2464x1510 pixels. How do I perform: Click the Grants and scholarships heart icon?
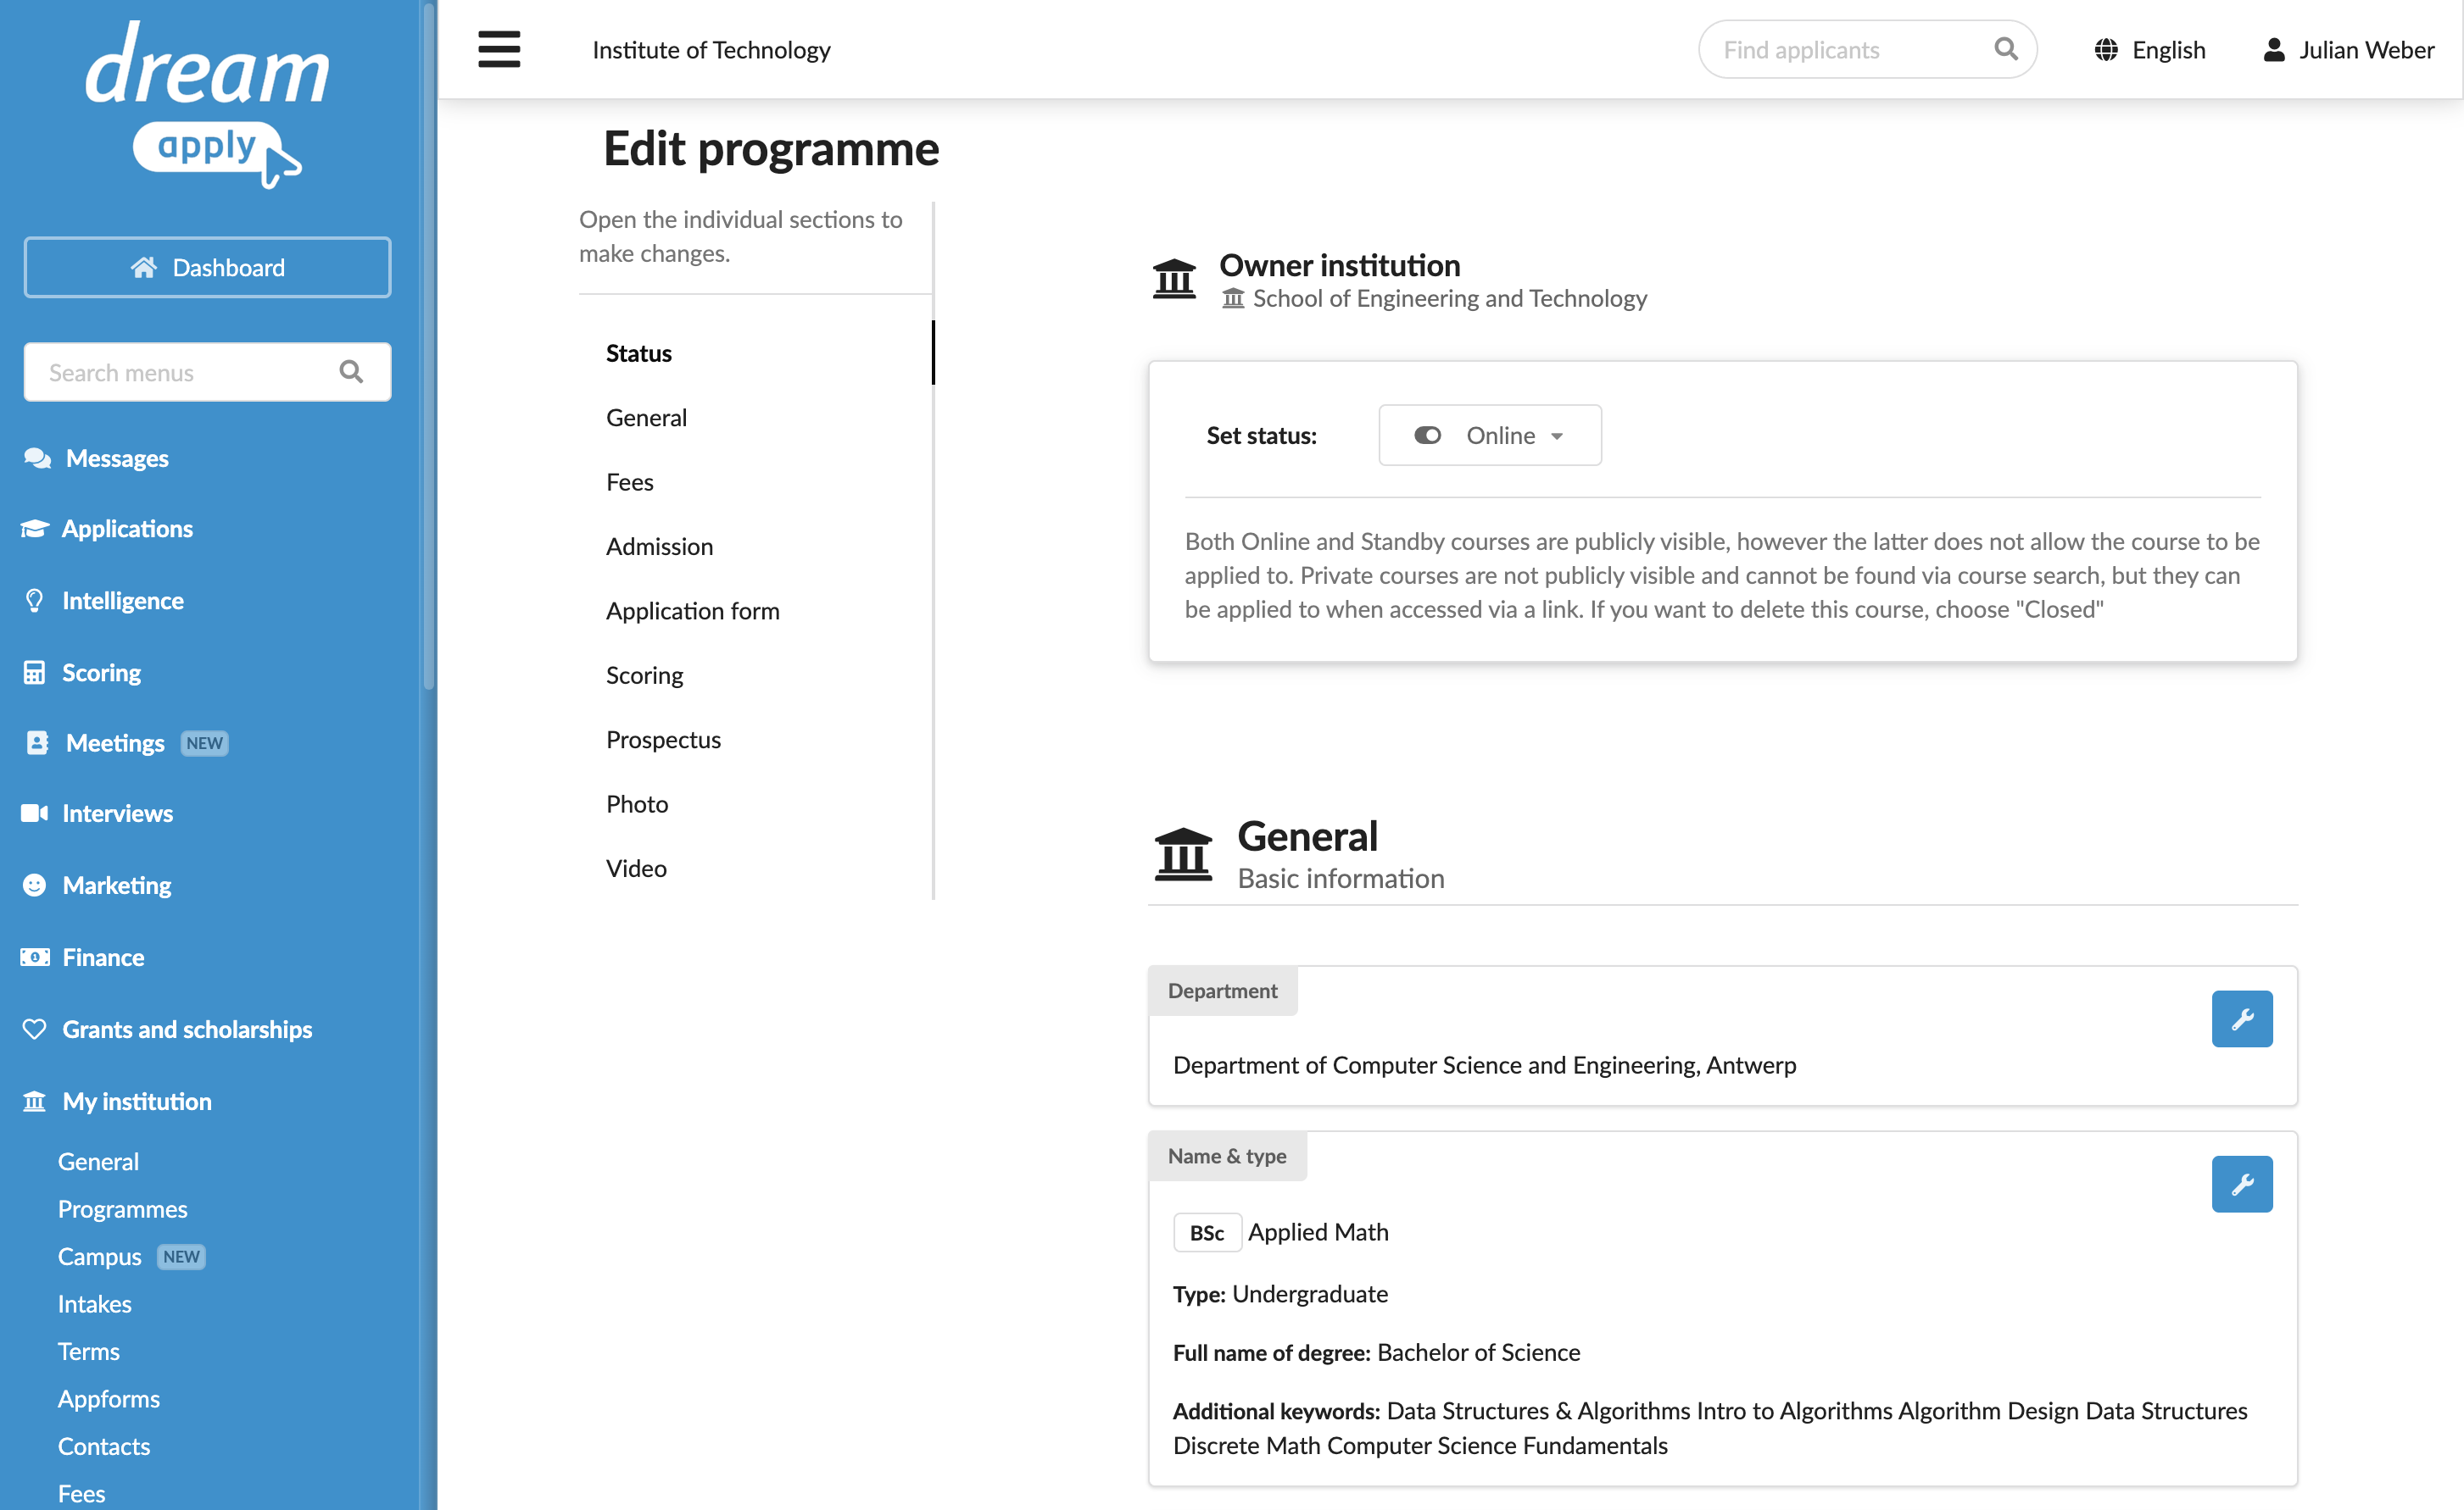point(35,1030)
